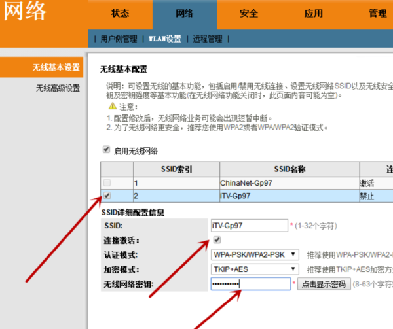
Task: Click the warning 注意 icon
Action: coord(113,106)
